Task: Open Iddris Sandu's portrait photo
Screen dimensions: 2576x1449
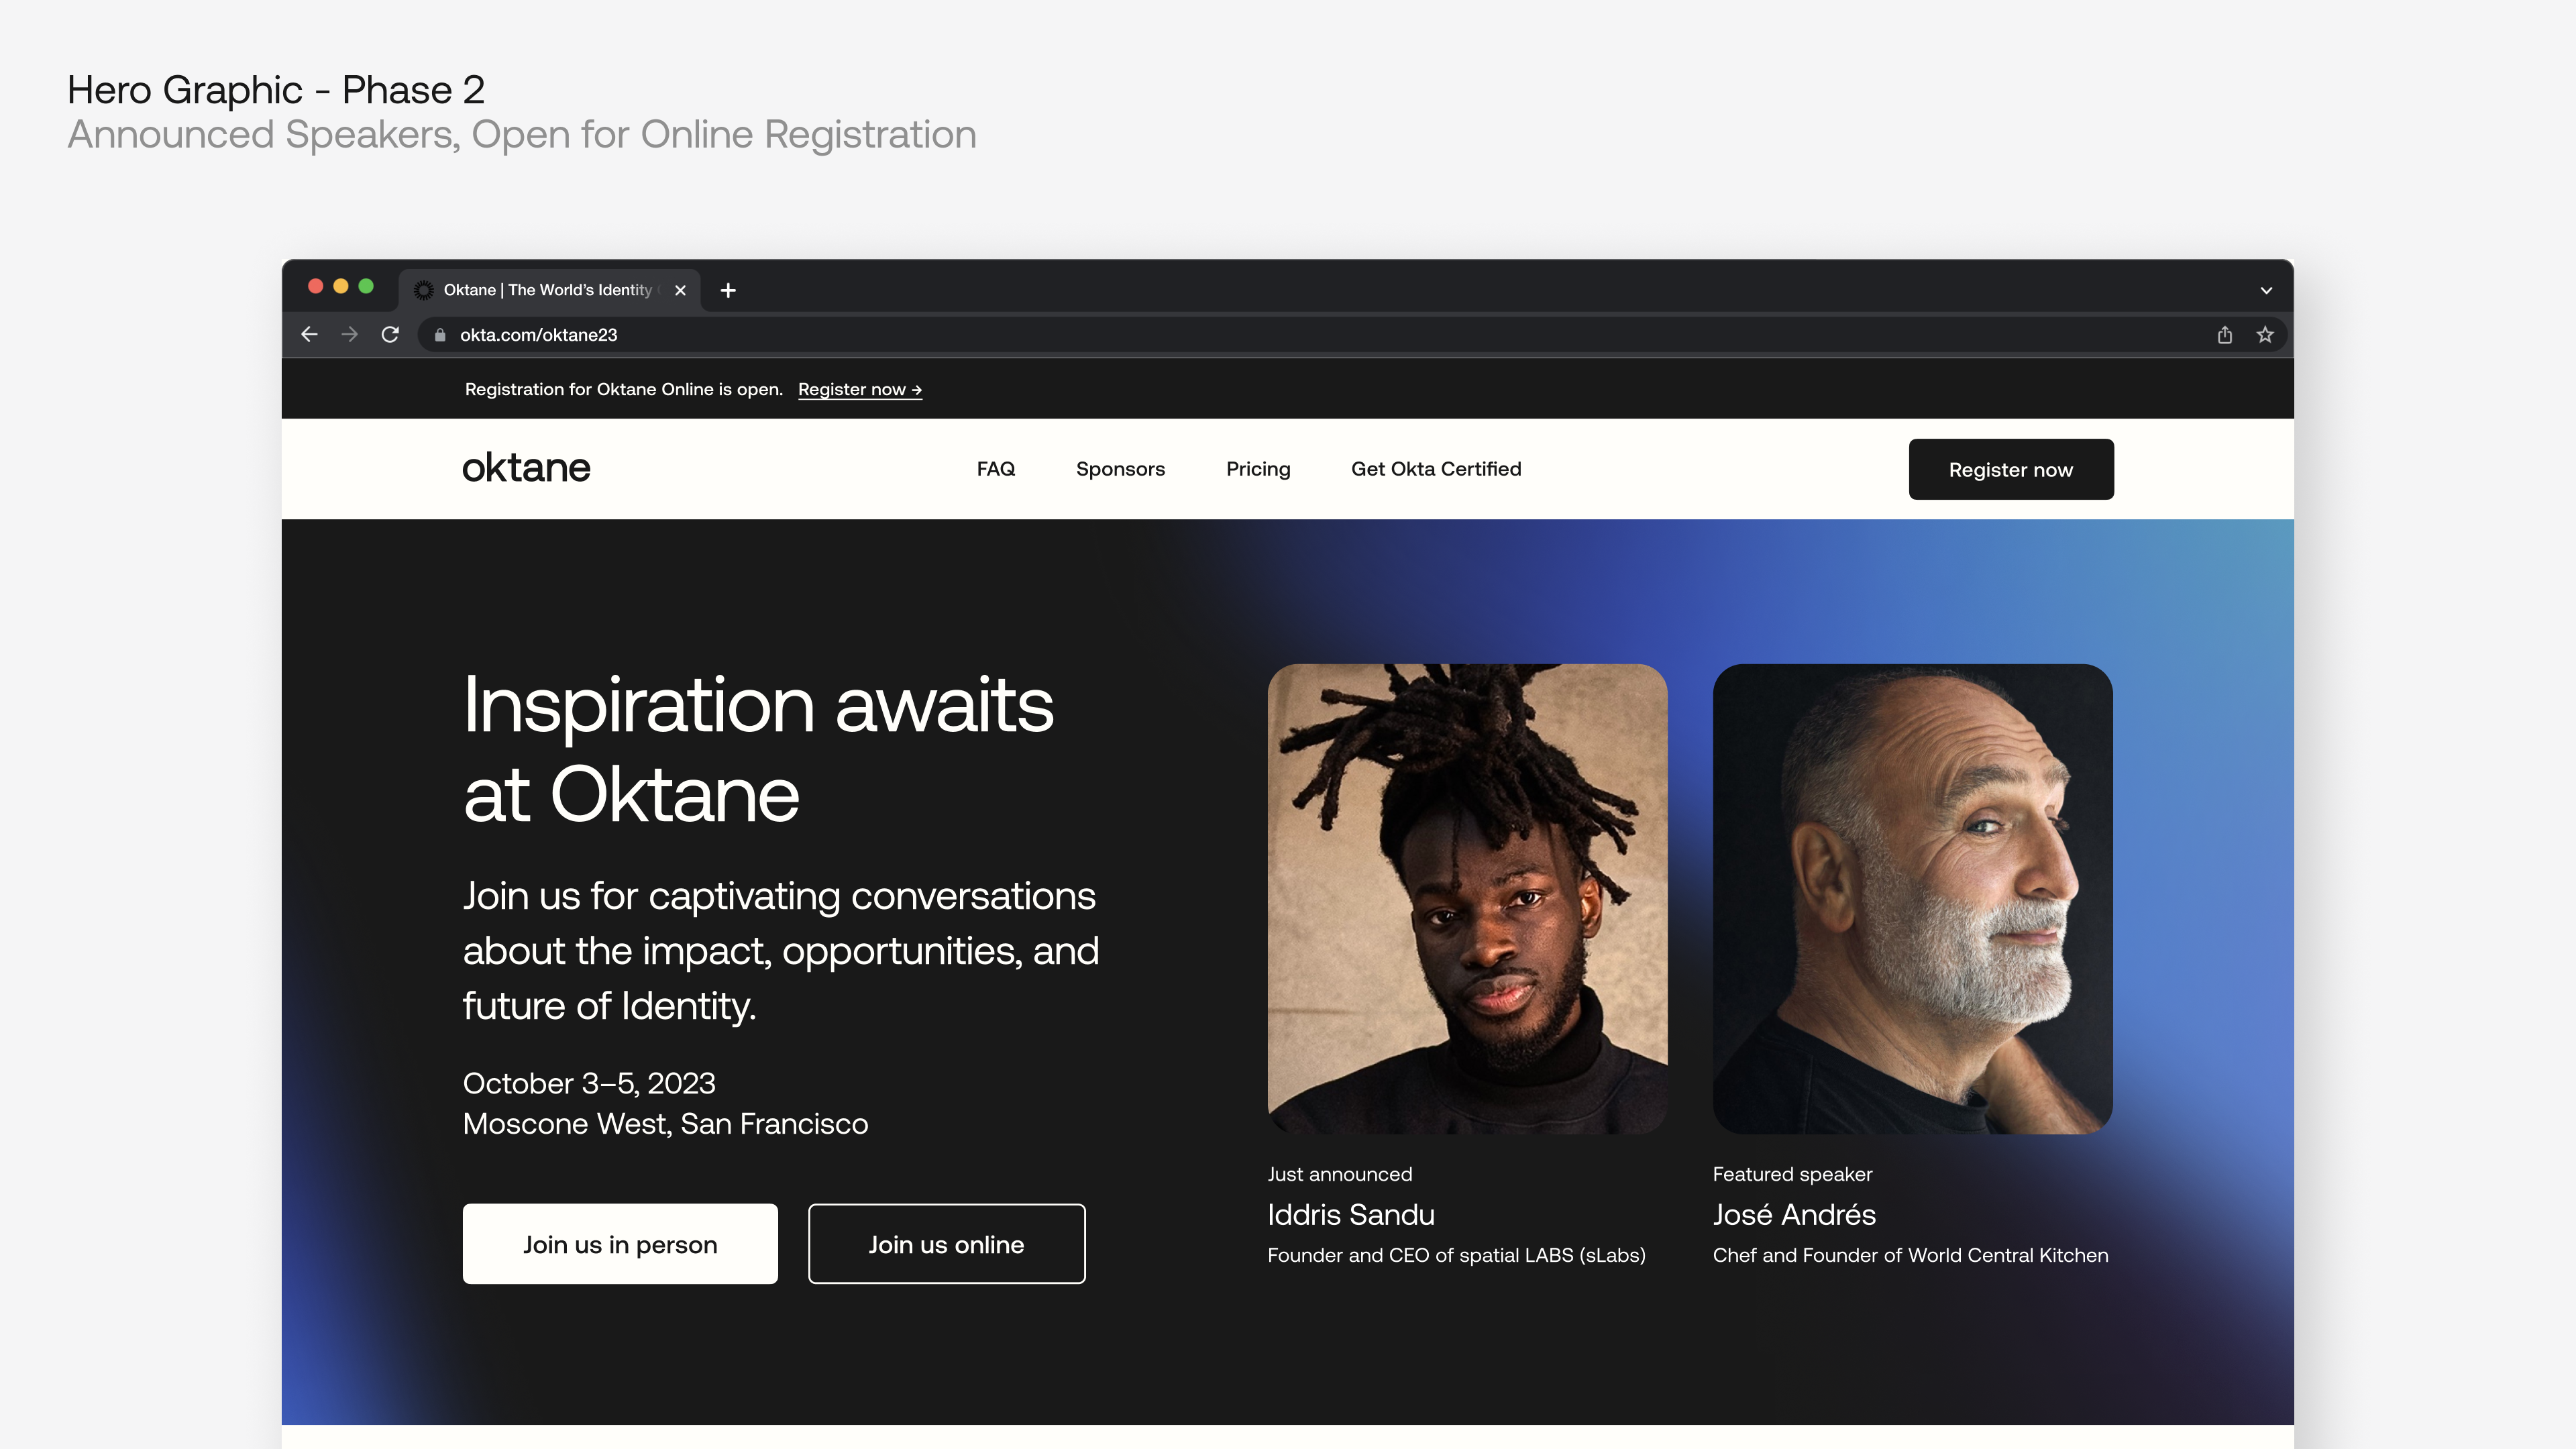Action: (1467, 899)
